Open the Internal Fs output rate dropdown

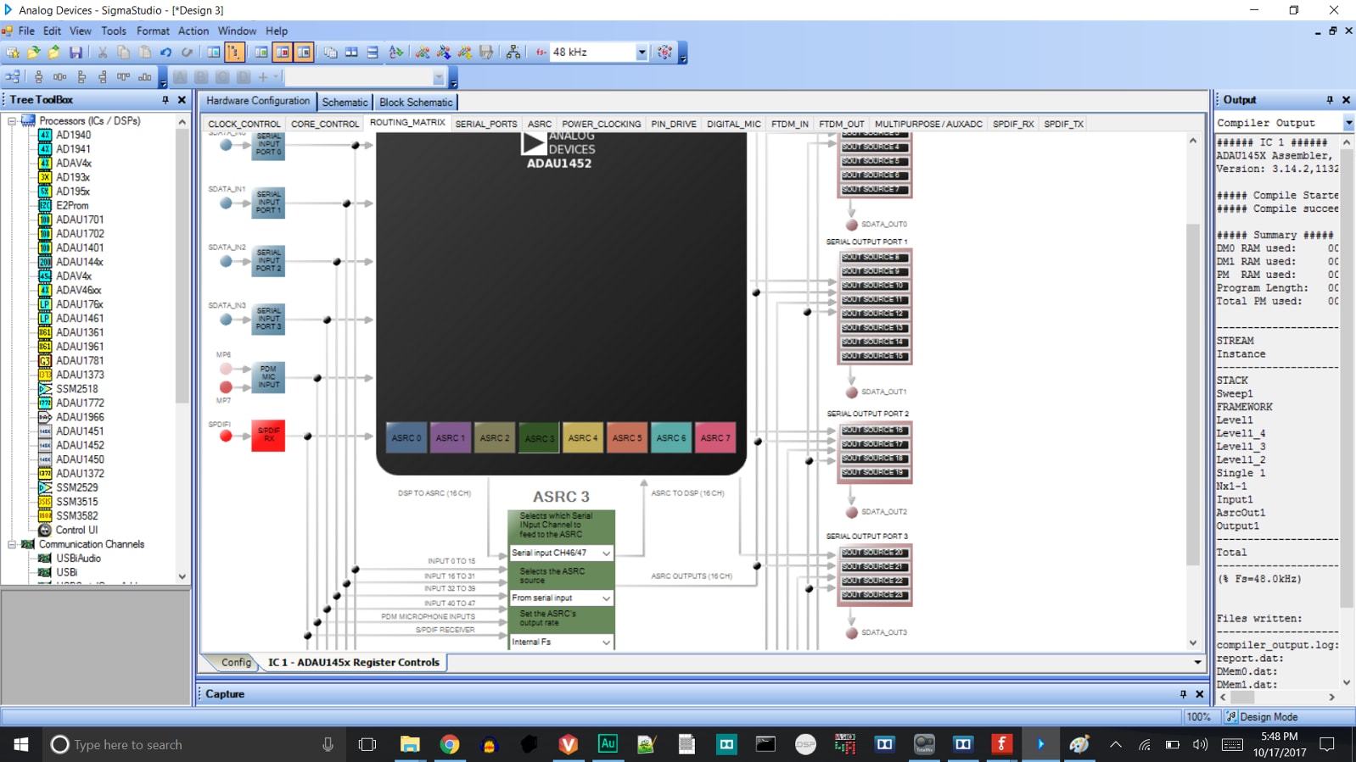click(x=606, y=642)
